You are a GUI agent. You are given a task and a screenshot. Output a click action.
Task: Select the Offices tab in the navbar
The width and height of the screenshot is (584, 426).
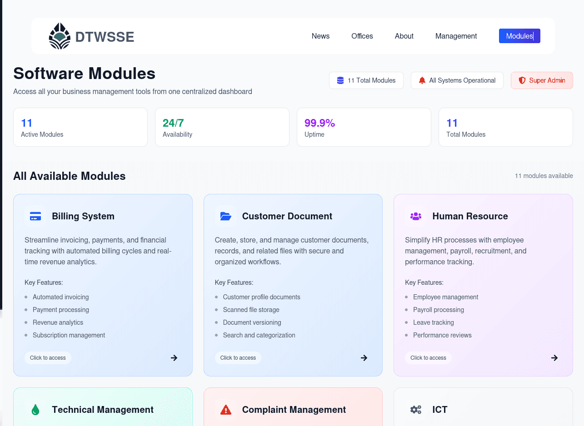362,36
